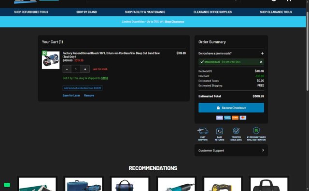Open the Bosch Cordless Band Saw product title
Image resolution: width=309 pixels, height=191 pixels.
111,55
